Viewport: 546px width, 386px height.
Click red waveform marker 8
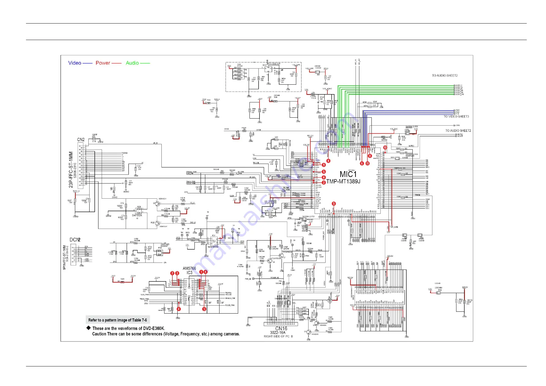click(x=370, y=156)
